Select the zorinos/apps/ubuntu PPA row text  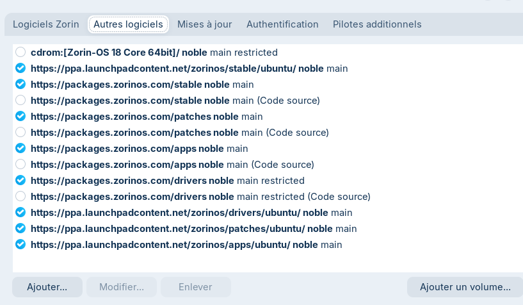(x=186, y=244)
